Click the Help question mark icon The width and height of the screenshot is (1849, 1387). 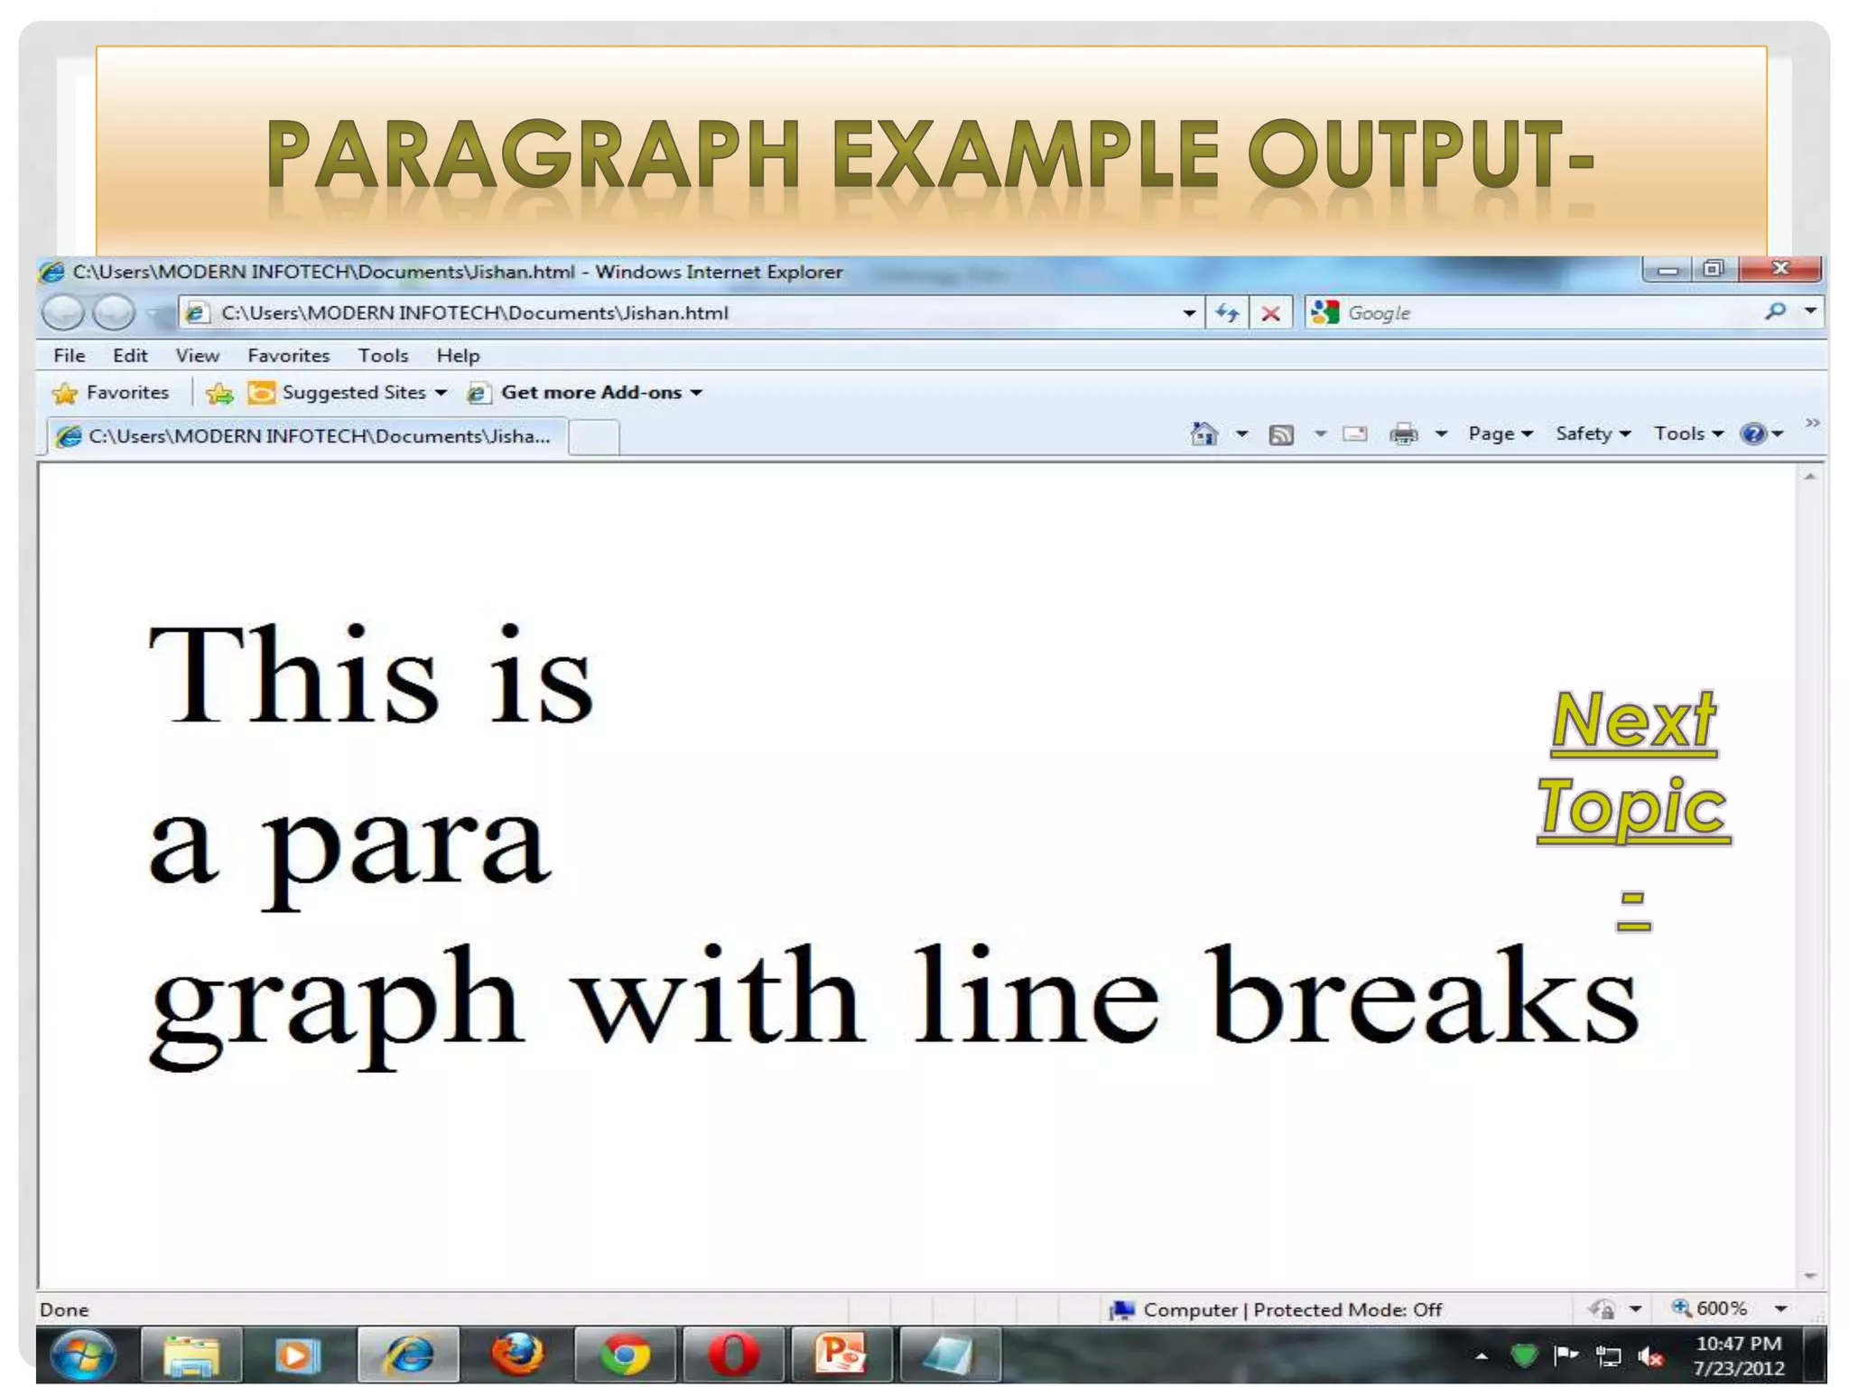coord(1753,434)
